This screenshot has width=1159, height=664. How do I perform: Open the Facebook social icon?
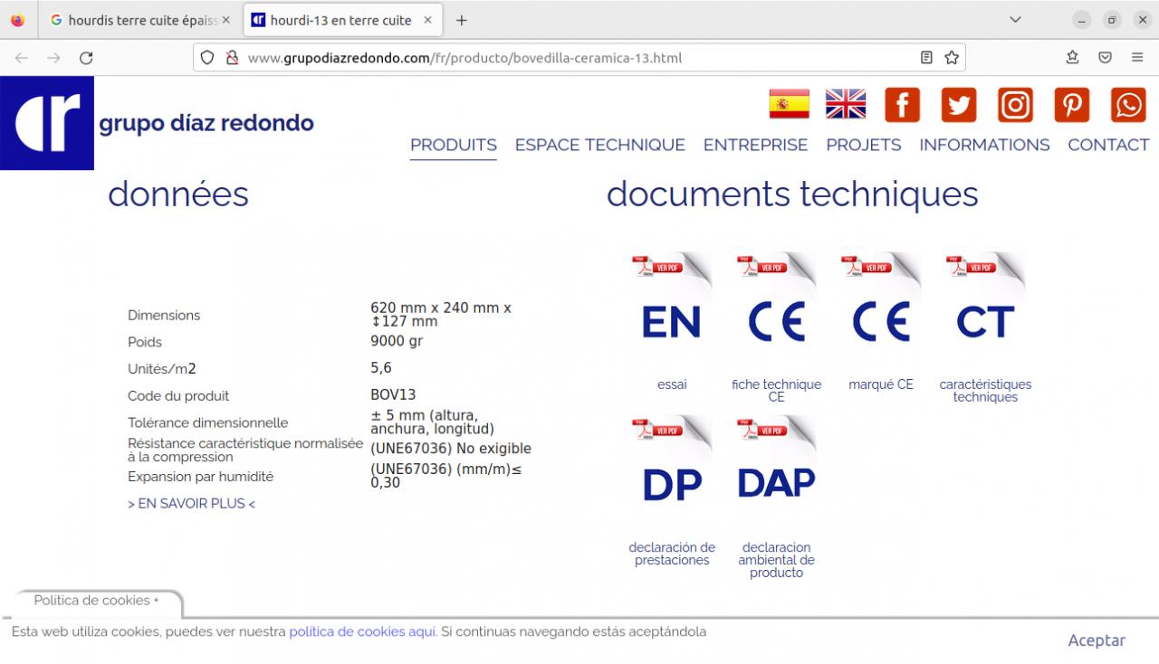click(902, 105)
